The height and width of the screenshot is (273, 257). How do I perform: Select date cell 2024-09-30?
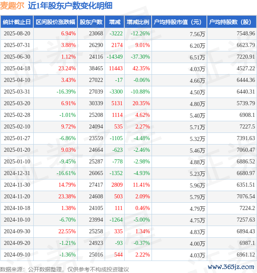click(17, 231)
